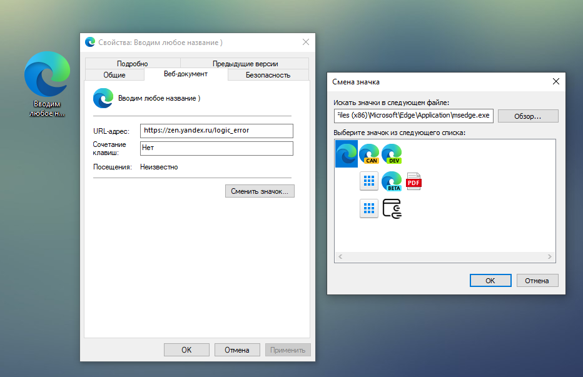Screen dimensions: 583x377
Task: Close the Properties window
Action: (306, 42)
